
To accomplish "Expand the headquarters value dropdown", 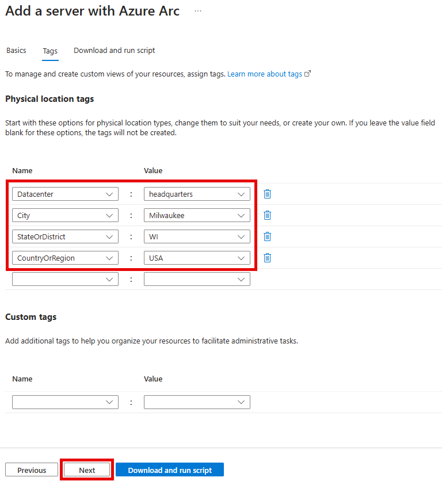I will click(x=197, y=194).
